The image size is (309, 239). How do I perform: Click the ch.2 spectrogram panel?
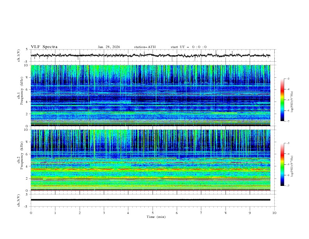click(152, 160)
